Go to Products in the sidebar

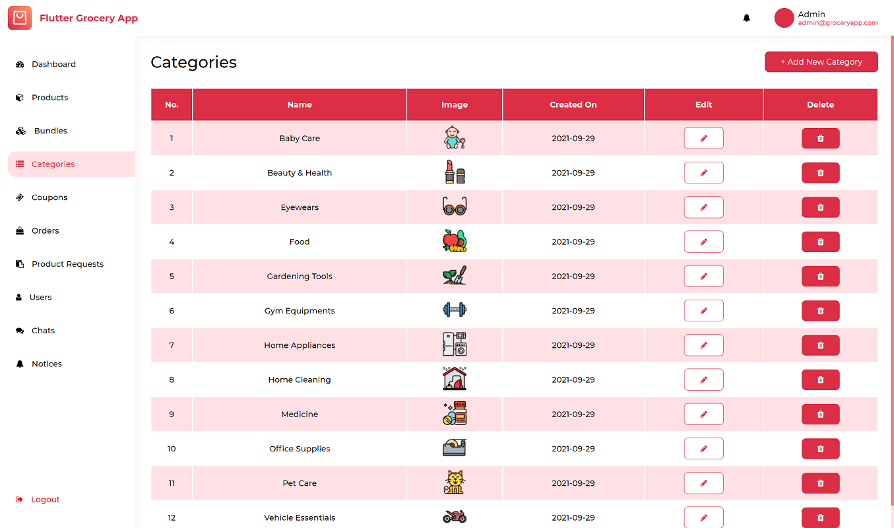[x=49, y=98]
